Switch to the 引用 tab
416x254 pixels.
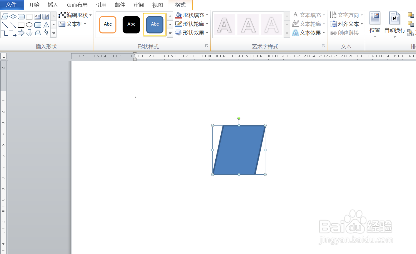101,5
